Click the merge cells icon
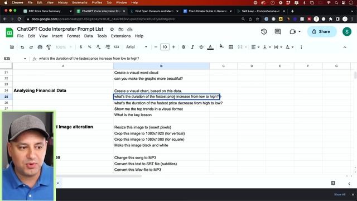 (240, 47)
